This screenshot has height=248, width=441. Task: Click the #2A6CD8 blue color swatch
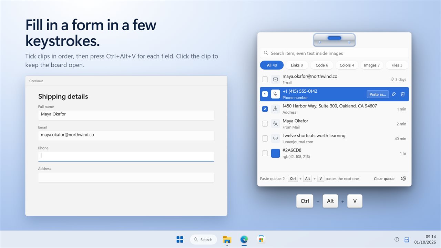coord(275,153)
